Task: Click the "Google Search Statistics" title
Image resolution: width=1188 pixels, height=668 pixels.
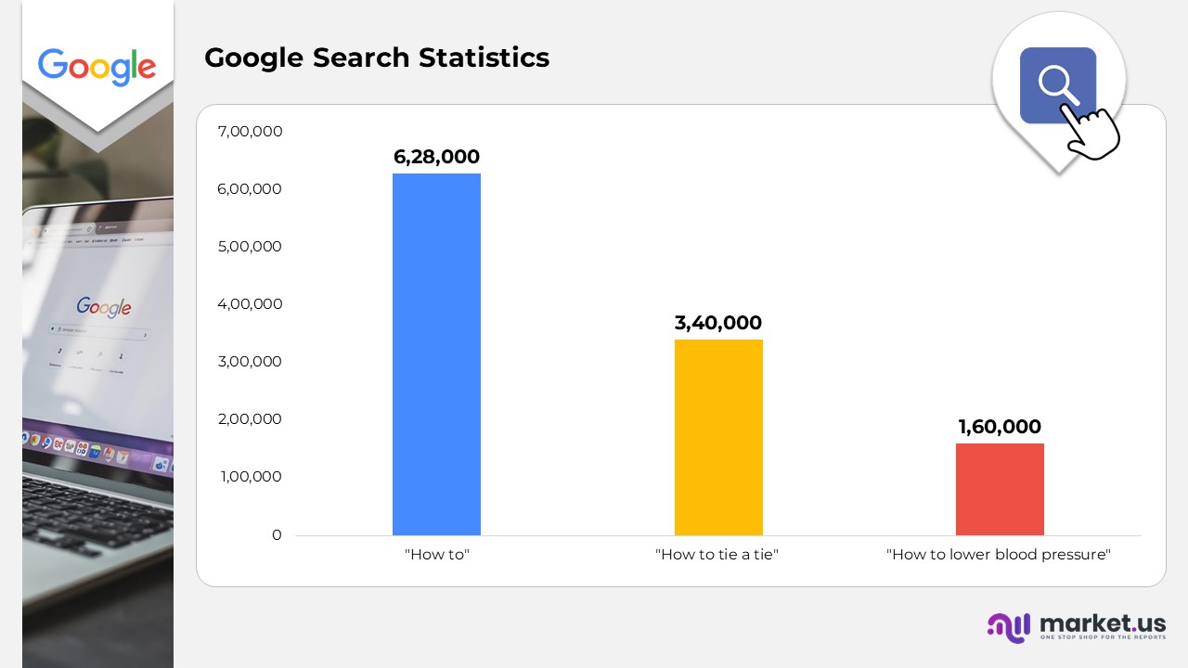Action: tap(377, 58)
